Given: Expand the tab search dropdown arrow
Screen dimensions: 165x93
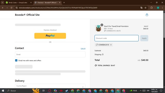Looking at the screenshot, I should 2,3.
